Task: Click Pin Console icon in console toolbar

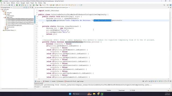Action: tap(160, 81)
